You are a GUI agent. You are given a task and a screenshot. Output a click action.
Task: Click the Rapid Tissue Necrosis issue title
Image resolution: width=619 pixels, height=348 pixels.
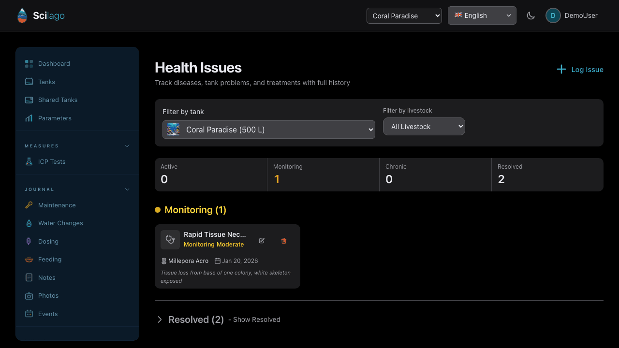pyautogui.click(x=215, y=234)
